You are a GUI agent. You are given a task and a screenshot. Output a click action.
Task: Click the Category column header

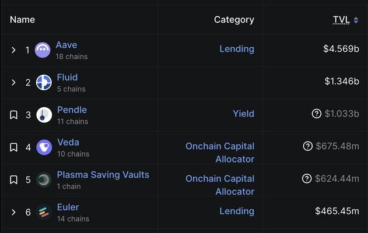[234, 20]
